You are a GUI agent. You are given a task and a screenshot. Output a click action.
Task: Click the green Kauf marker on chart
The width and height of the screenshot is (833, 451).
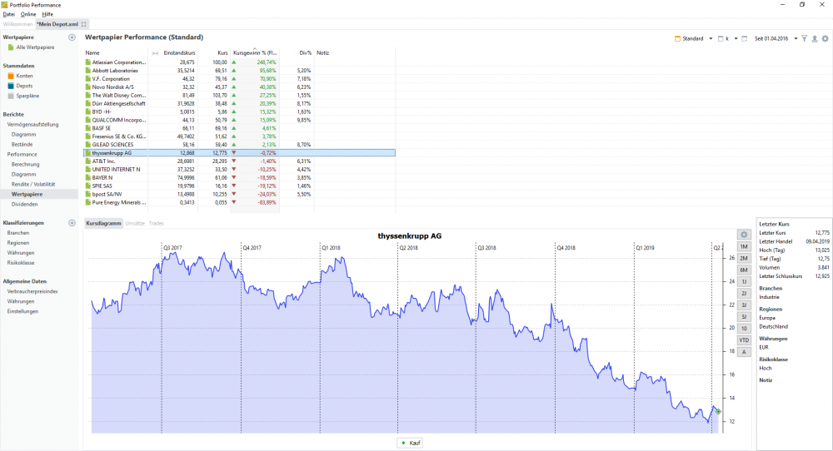pos(718,411)
